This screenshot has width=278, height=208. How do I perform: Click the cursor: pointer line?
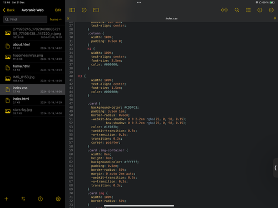(106, 143)
